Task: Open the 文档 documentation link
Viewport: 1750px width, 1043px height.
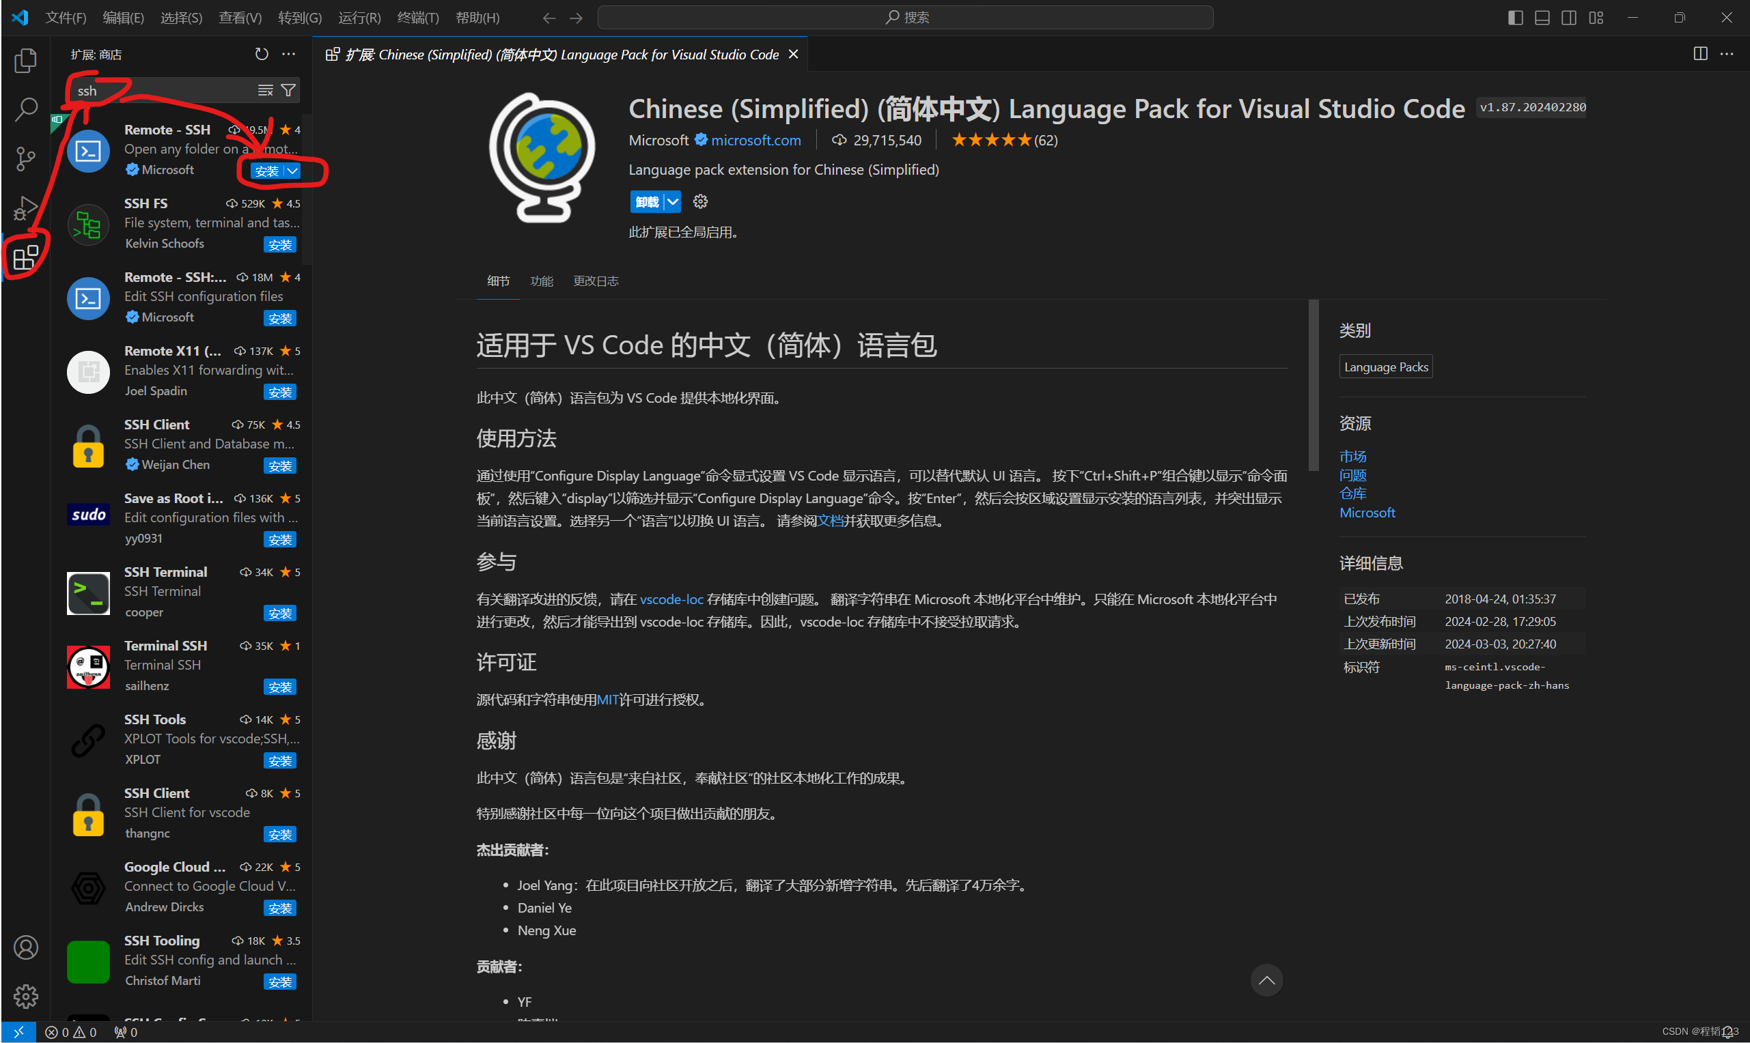Action: [830, 521]
